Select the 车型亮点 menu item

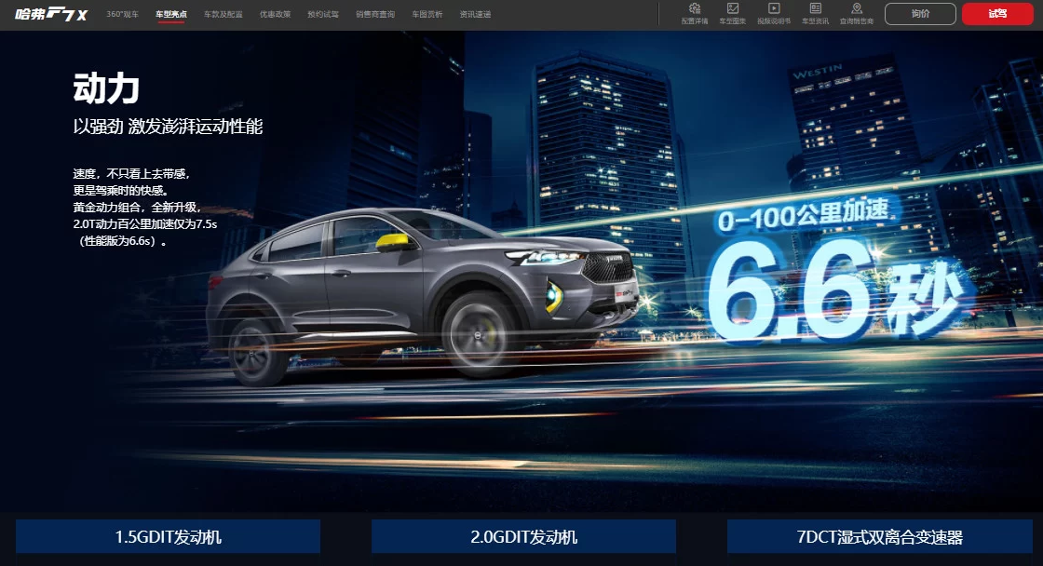pyautogui.click(x=171, y=14)
